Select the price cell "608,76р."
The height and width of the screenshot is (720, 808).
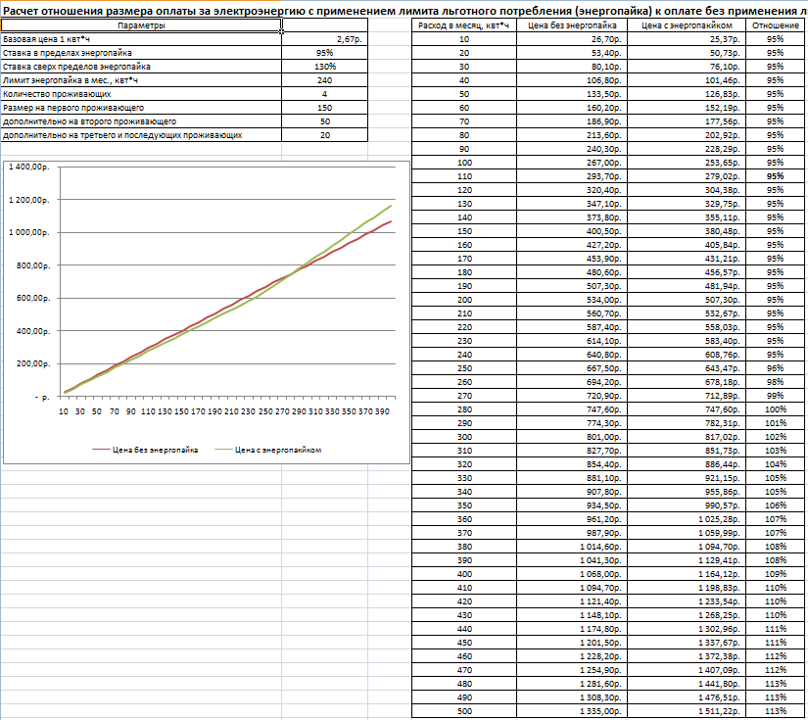point(687,355)
